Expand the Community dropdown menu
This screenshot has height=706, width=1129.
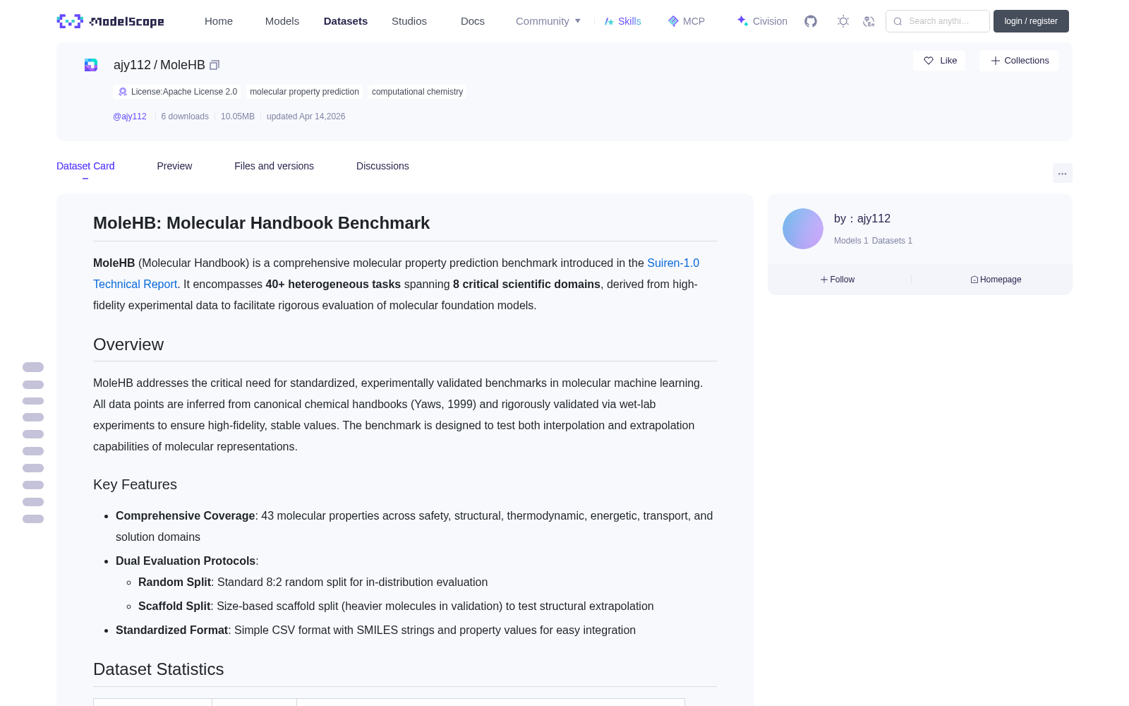pos(548,21)
